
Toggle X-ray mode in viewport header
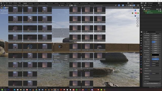(x=127, y=5)
